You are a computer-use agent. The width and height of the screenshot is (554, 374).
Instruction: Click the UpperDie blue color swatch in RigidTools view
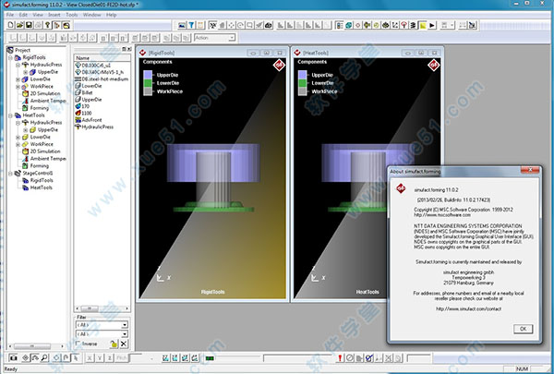point(147,74)
